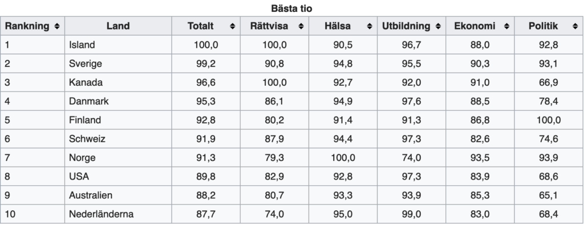Click on Danmark in the table
The width and height of the screenshot is (584, 225).
pos(88,101)
